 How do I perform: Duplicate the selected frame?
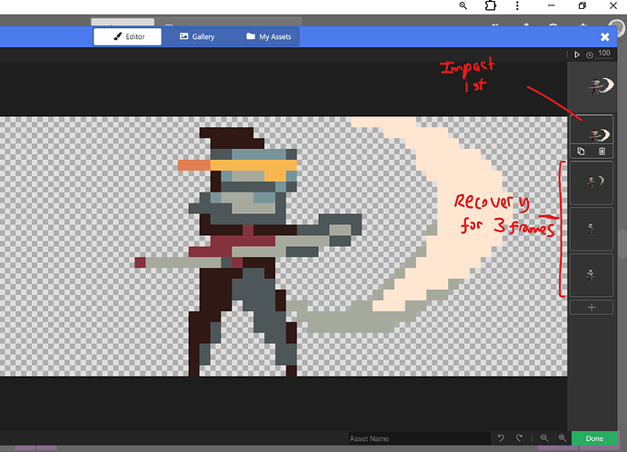(x=581, y=152)
